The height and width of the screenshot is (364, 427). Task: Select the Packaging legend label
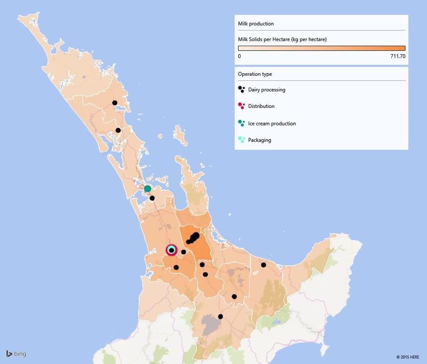[x=260, y=140]
